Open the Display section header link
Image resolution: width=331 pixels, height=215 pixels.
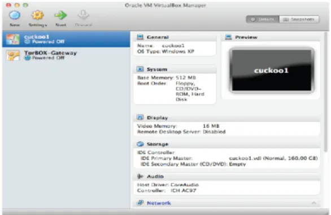157,118
